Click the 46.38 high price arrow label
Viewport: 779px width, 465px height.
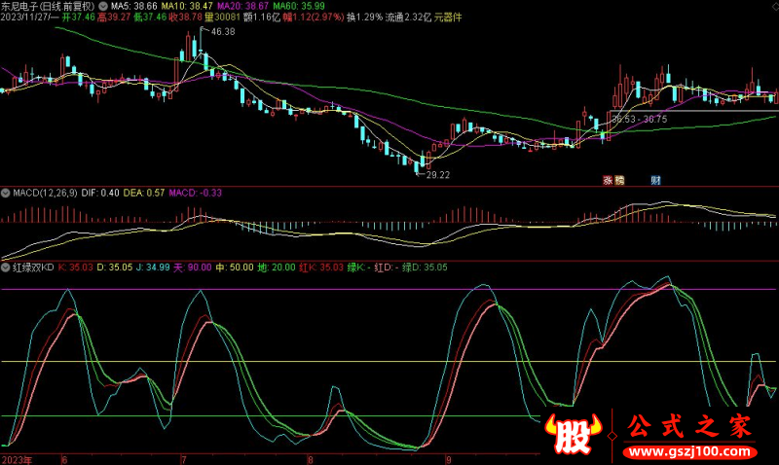[221, 32]
